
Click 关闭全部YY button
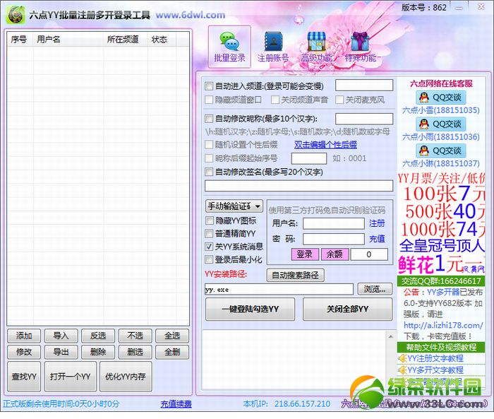pyautogui.click(x=347, y=309)
